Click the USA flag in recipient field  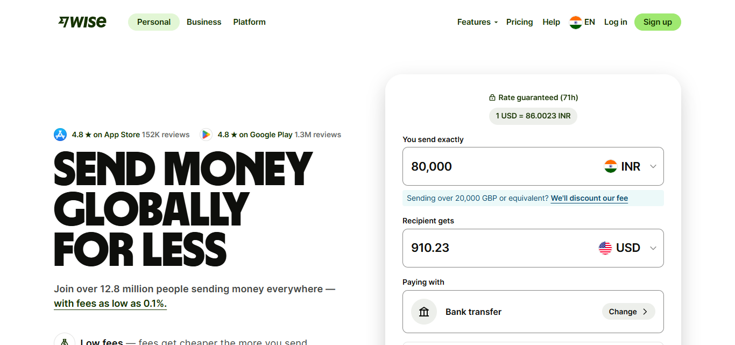coord(605,248)
